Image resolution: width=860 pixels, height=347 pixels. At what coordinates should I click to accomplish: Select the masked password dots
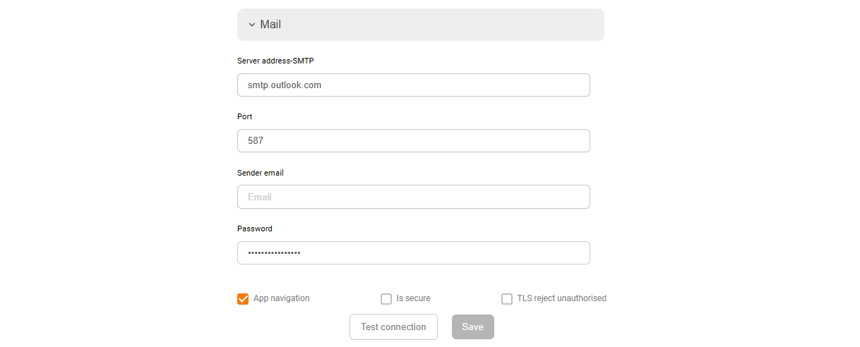point(274,252)
